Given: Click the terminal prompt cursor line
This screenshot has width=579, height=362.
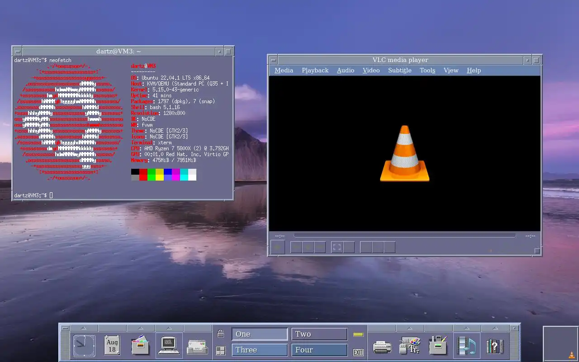Looking at the screenshot, I should click(33, 195).
